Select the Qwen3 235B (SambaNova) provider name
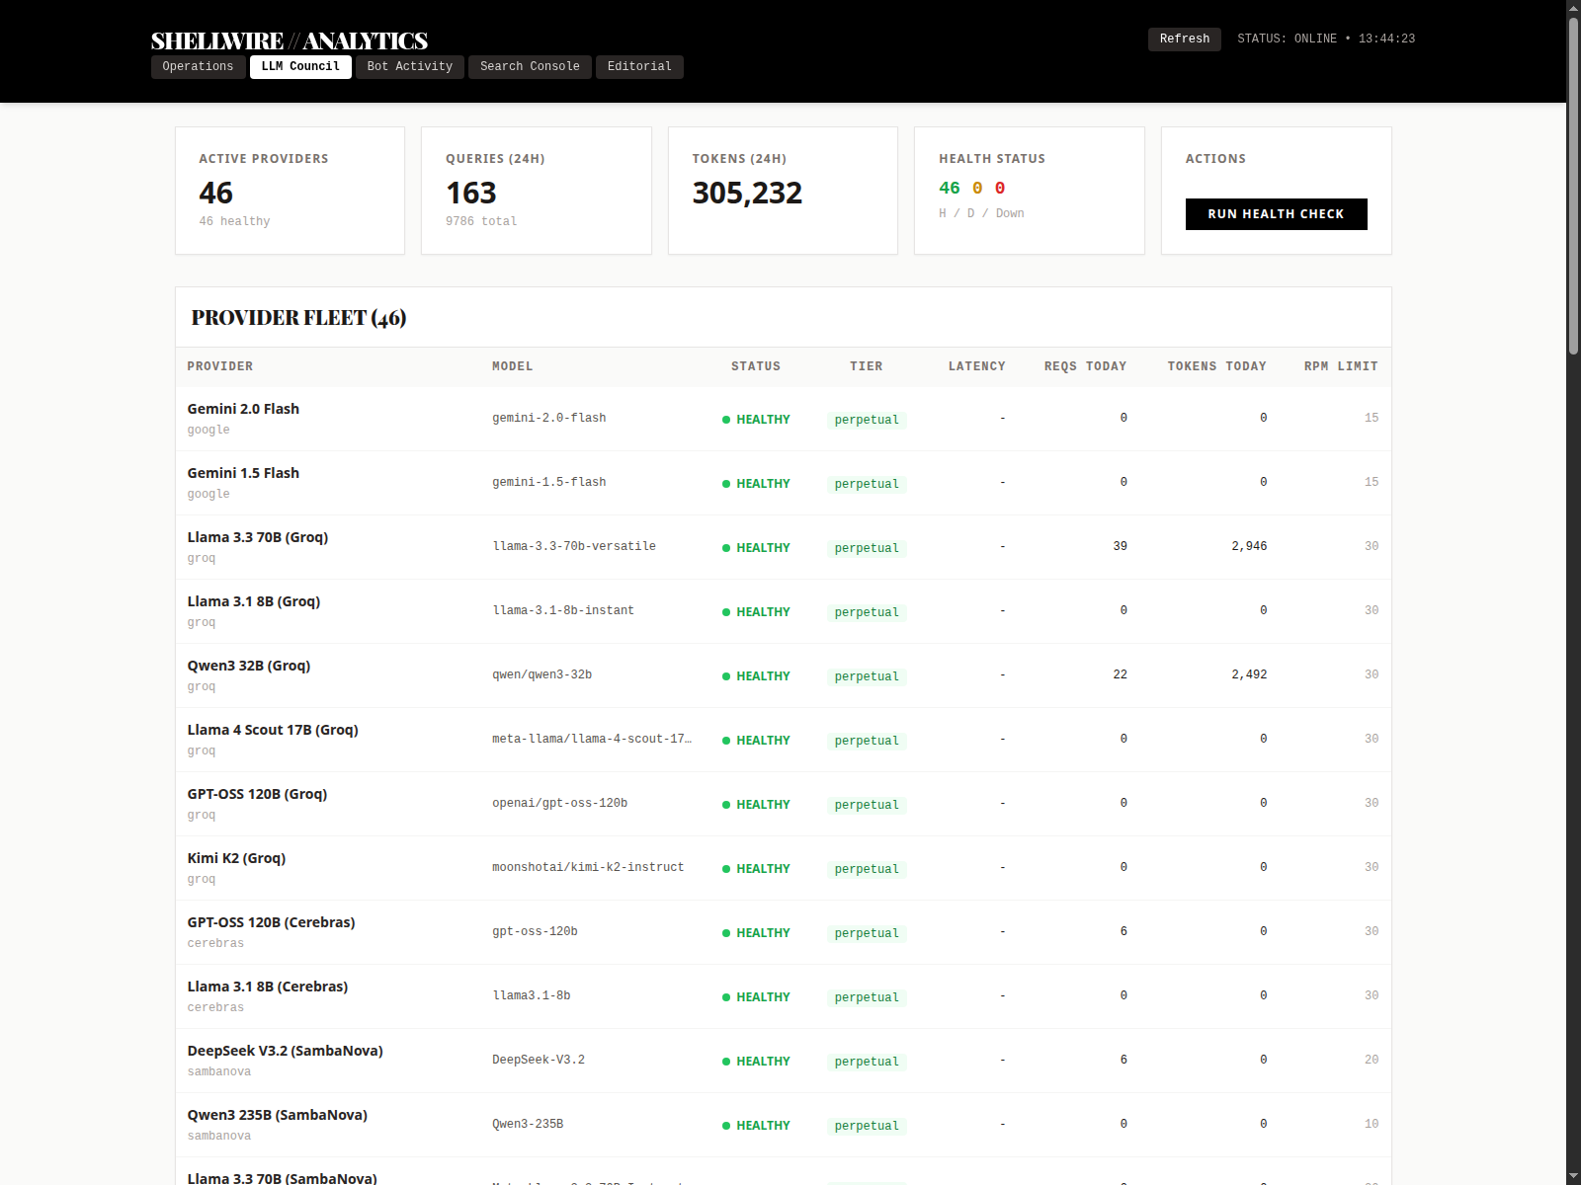The height and width of the screenshot is (1185, 1581). (277, 1115)
